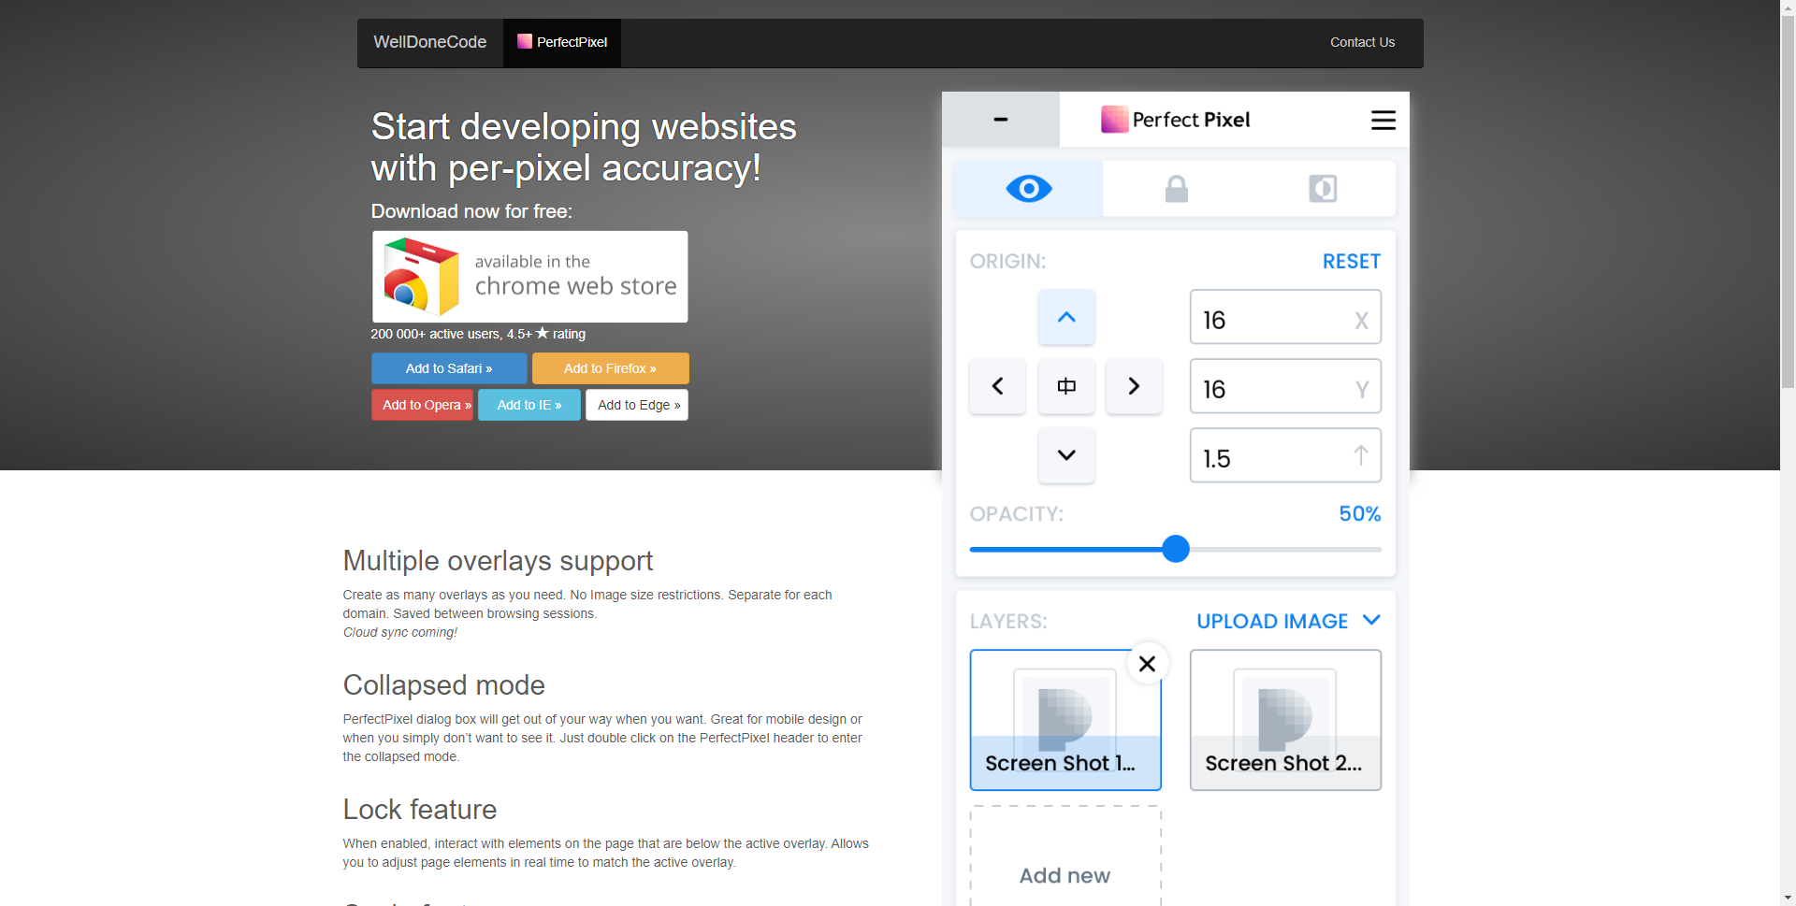Open the Perfect Pixel hamburger menu
Image resolution: width=1796 pixels, height=906 pixels.
(x=1383, y=120)
